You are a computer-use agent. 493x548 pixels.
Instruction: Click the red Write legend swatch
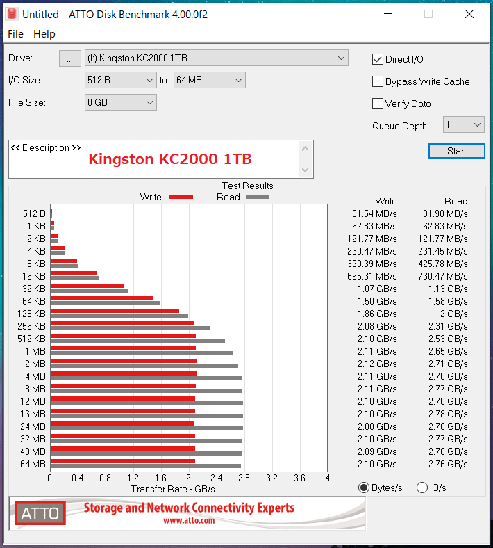(181, 197)
